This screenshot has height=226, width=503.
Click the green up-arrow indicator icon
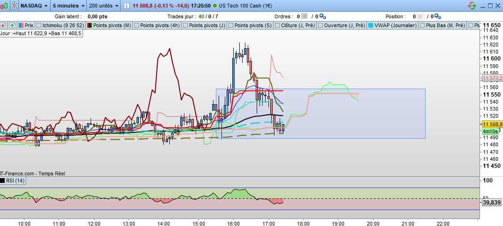click(x=12, y=25)
